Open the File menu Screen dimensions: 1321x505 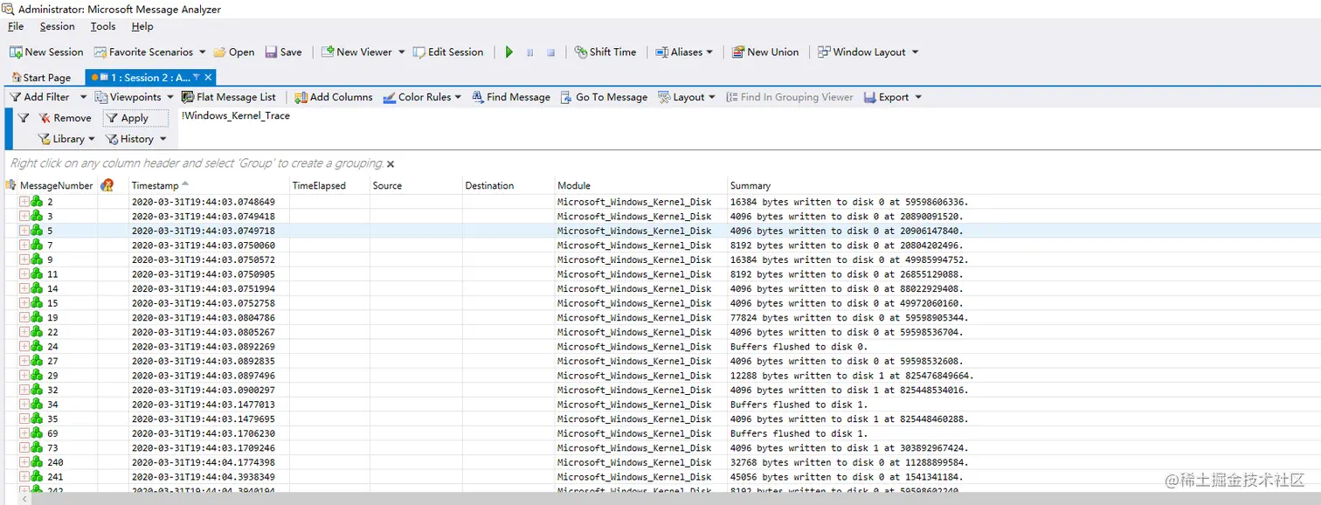pyautogui.click(x=16, y=26)
